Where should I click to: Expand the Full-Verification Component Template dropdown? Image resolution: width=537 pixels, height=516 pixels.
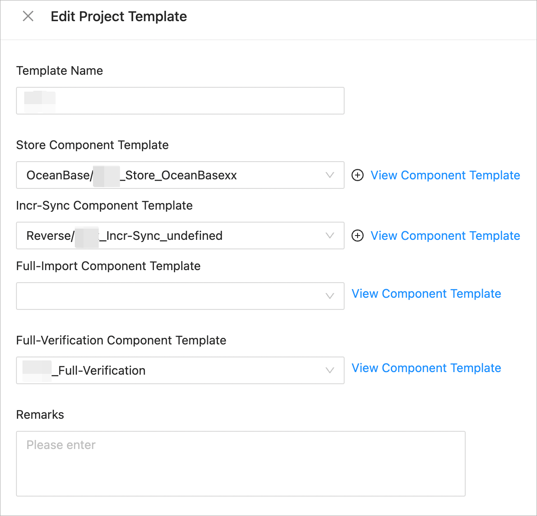(x=180, y=370)
